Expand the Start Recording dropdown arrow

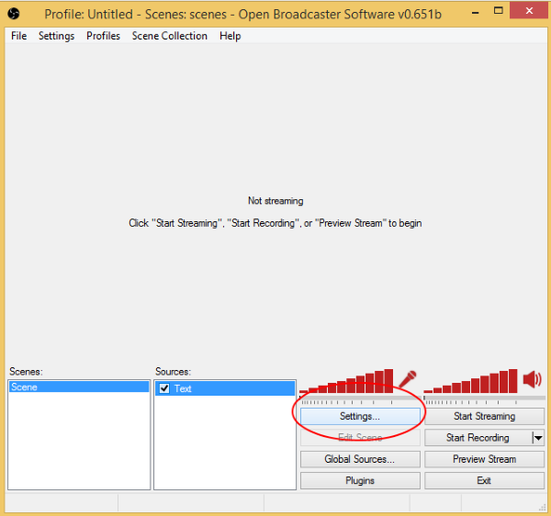point(537,438)
